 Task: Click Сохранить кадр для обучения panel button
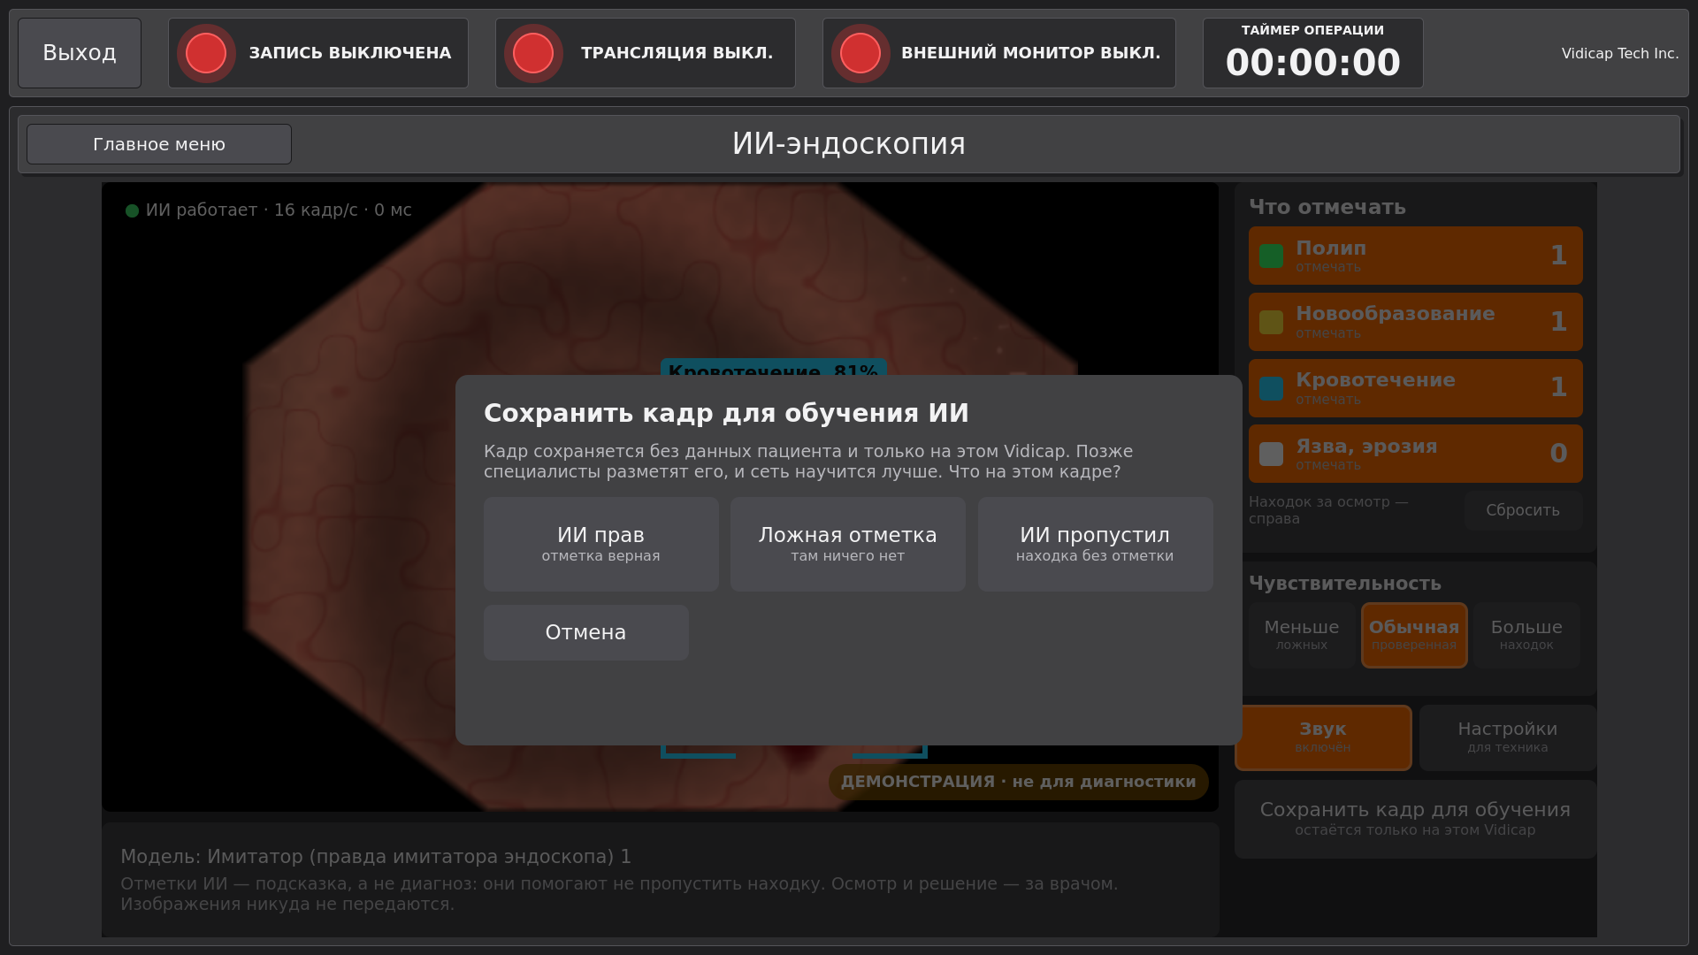point(1415,819)
